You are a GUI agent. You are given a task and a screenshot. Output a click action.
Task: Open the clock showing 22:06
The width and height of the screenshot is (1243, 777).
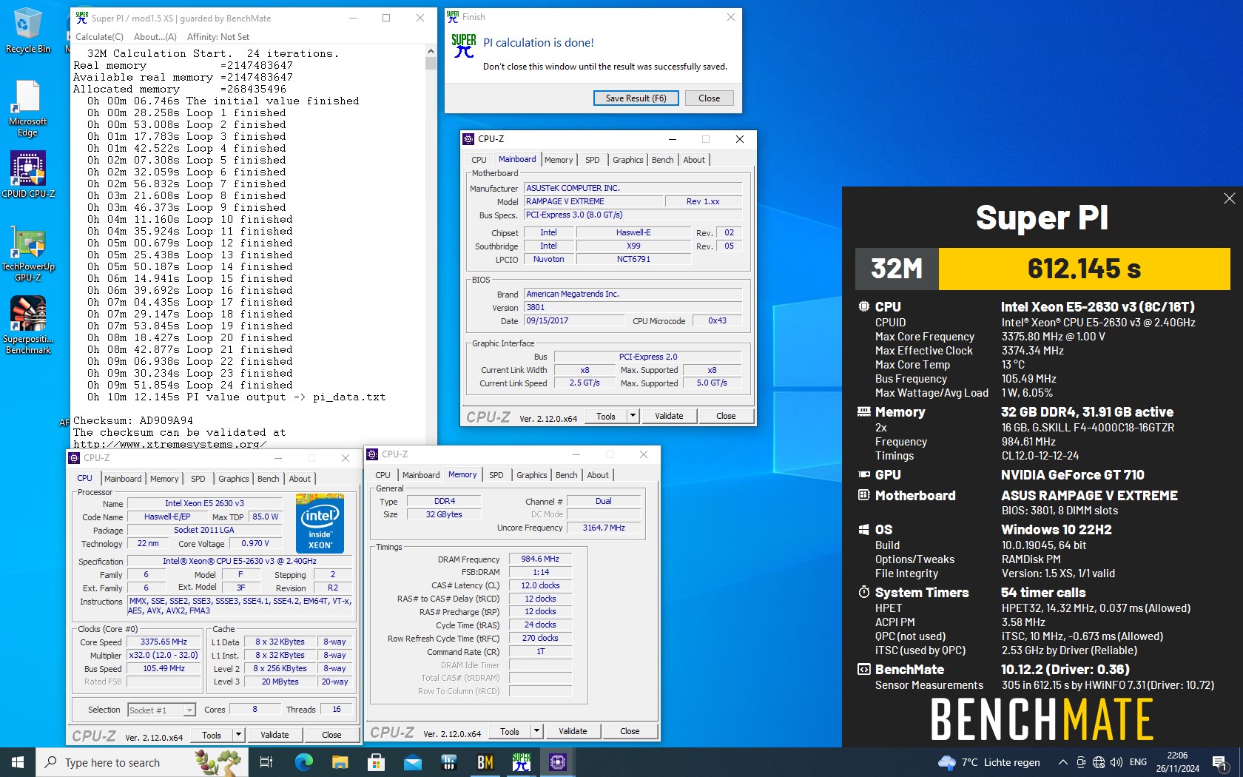1177,762
